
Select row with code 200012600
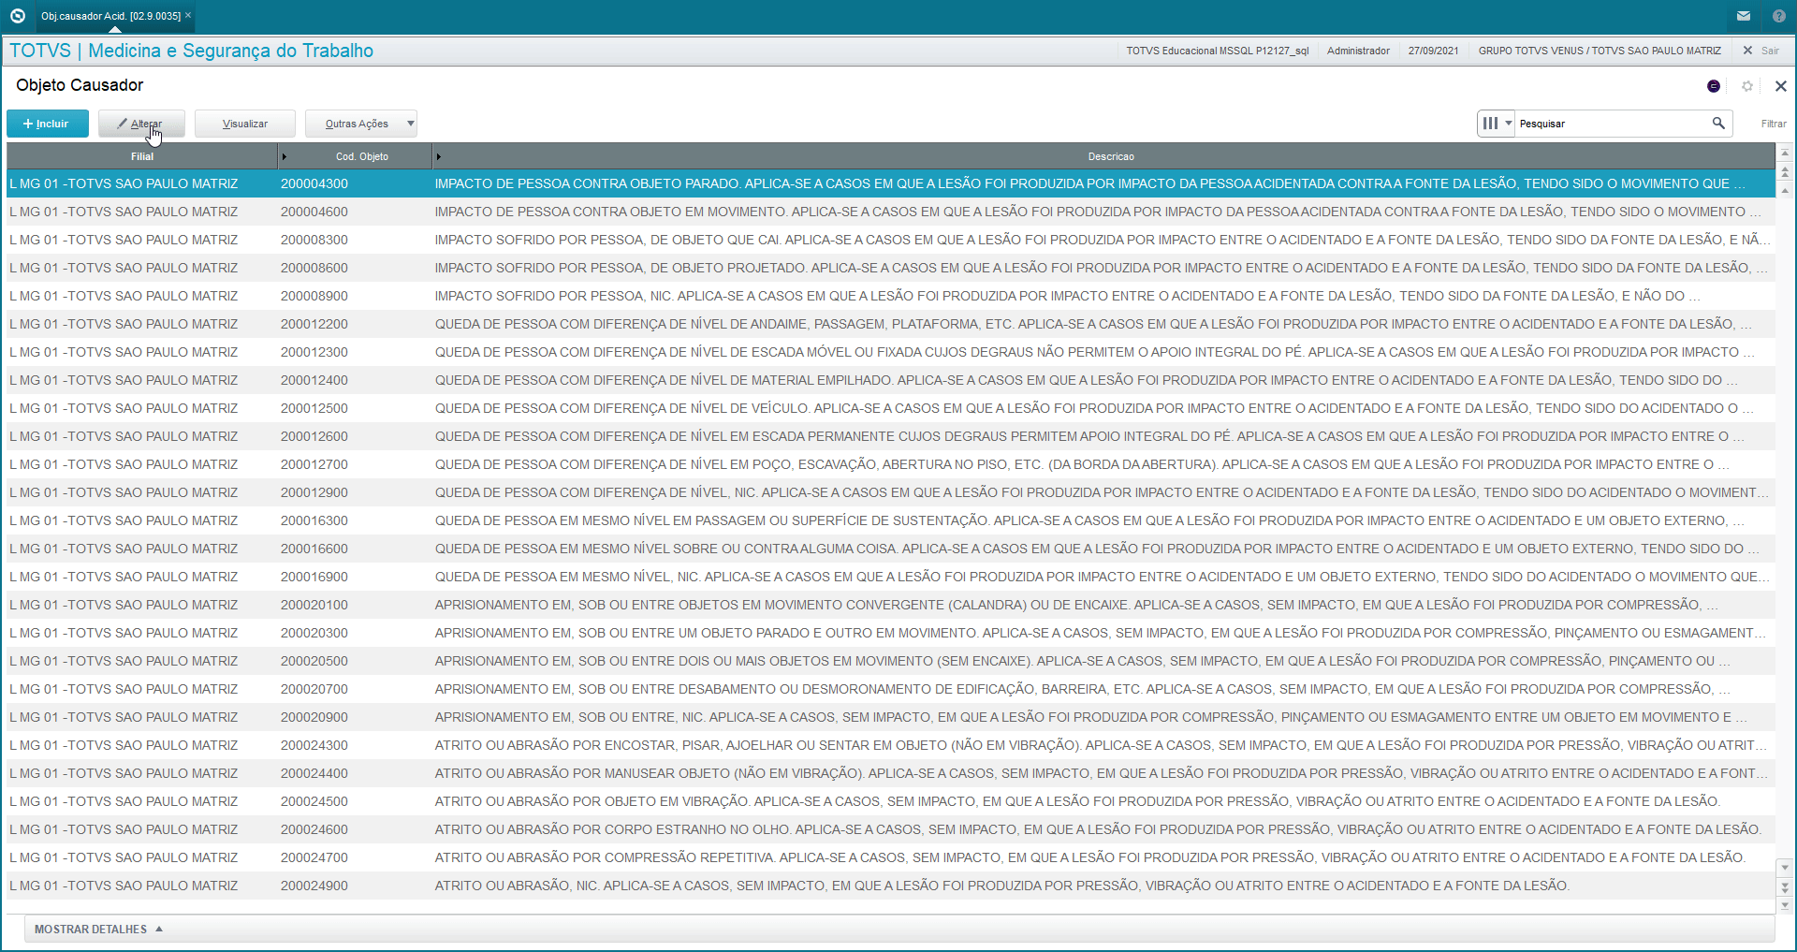(890, 436)
